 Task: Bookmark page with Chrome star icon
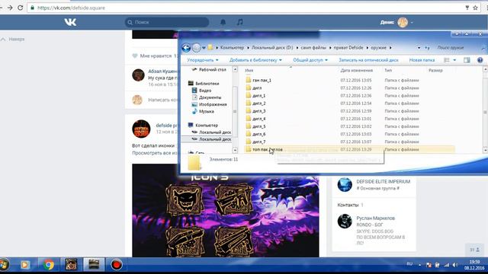point(475,8)
